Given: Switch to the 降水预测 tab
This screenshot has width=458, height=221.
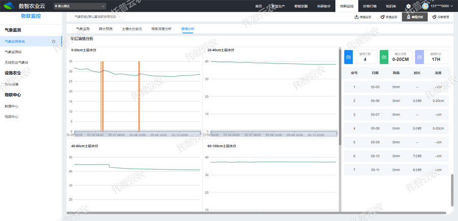Looking at the screenshot, I should coord(106,29).
